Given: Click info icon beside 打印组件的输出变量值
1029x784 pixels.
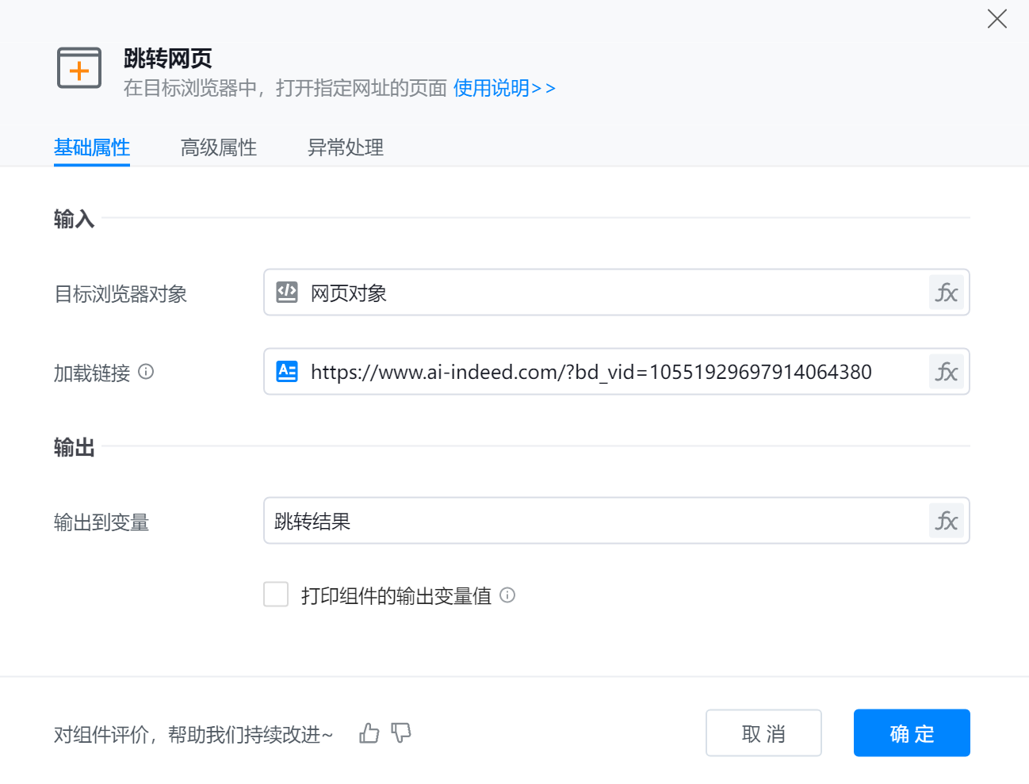Looking at the screenshot, I should point(507,595).
